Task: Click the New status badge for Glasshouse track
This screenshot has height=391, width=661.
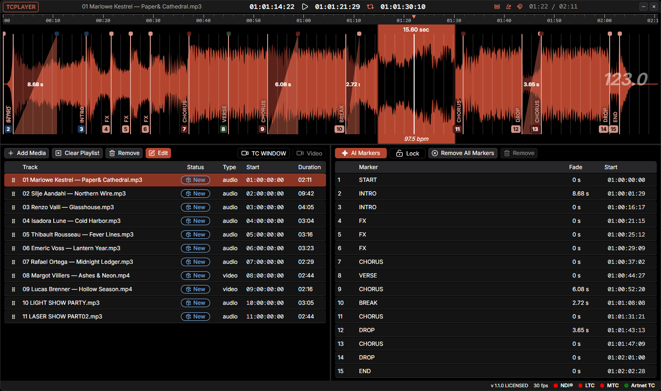Action: click(x=196, y=207)
